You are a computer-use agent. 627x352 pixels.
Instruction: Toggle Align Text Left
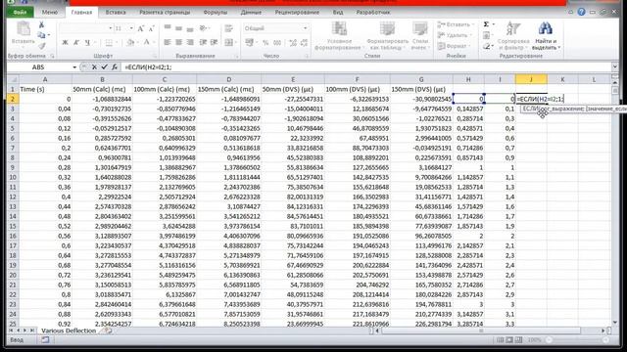click(x=168, y=42)
